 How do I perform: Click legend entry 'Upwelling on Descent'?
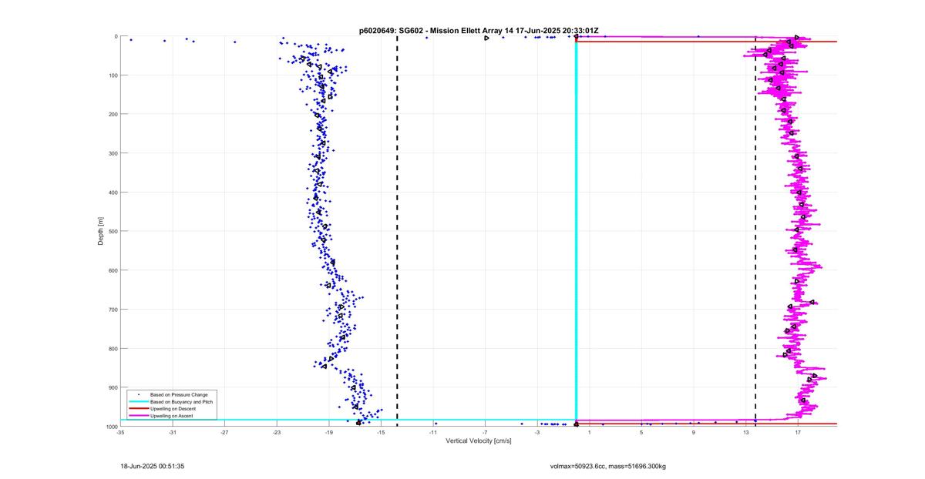173,409
